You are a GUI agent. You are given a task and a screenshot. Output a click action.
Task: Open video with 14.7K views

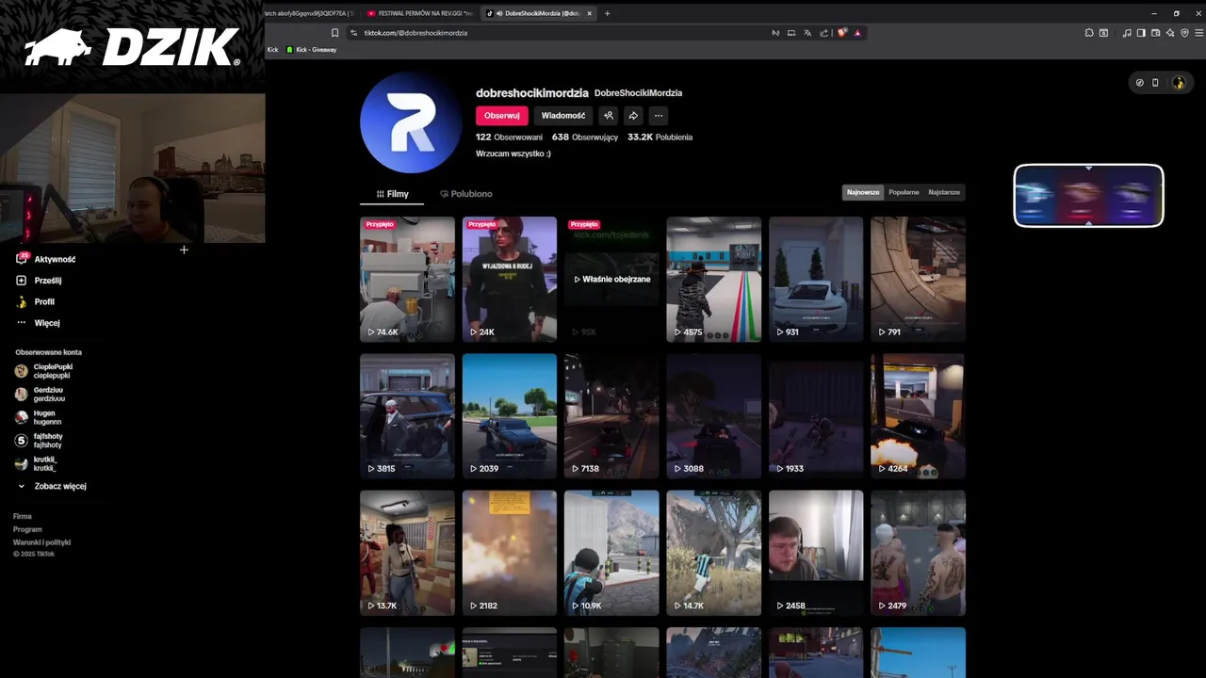click(x=714, y=553)
